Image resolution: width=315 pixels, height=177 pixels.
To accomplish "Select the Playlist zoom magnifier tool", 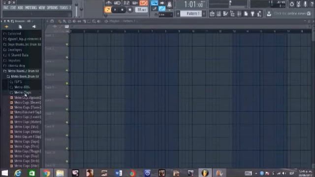I will point(94,21).
